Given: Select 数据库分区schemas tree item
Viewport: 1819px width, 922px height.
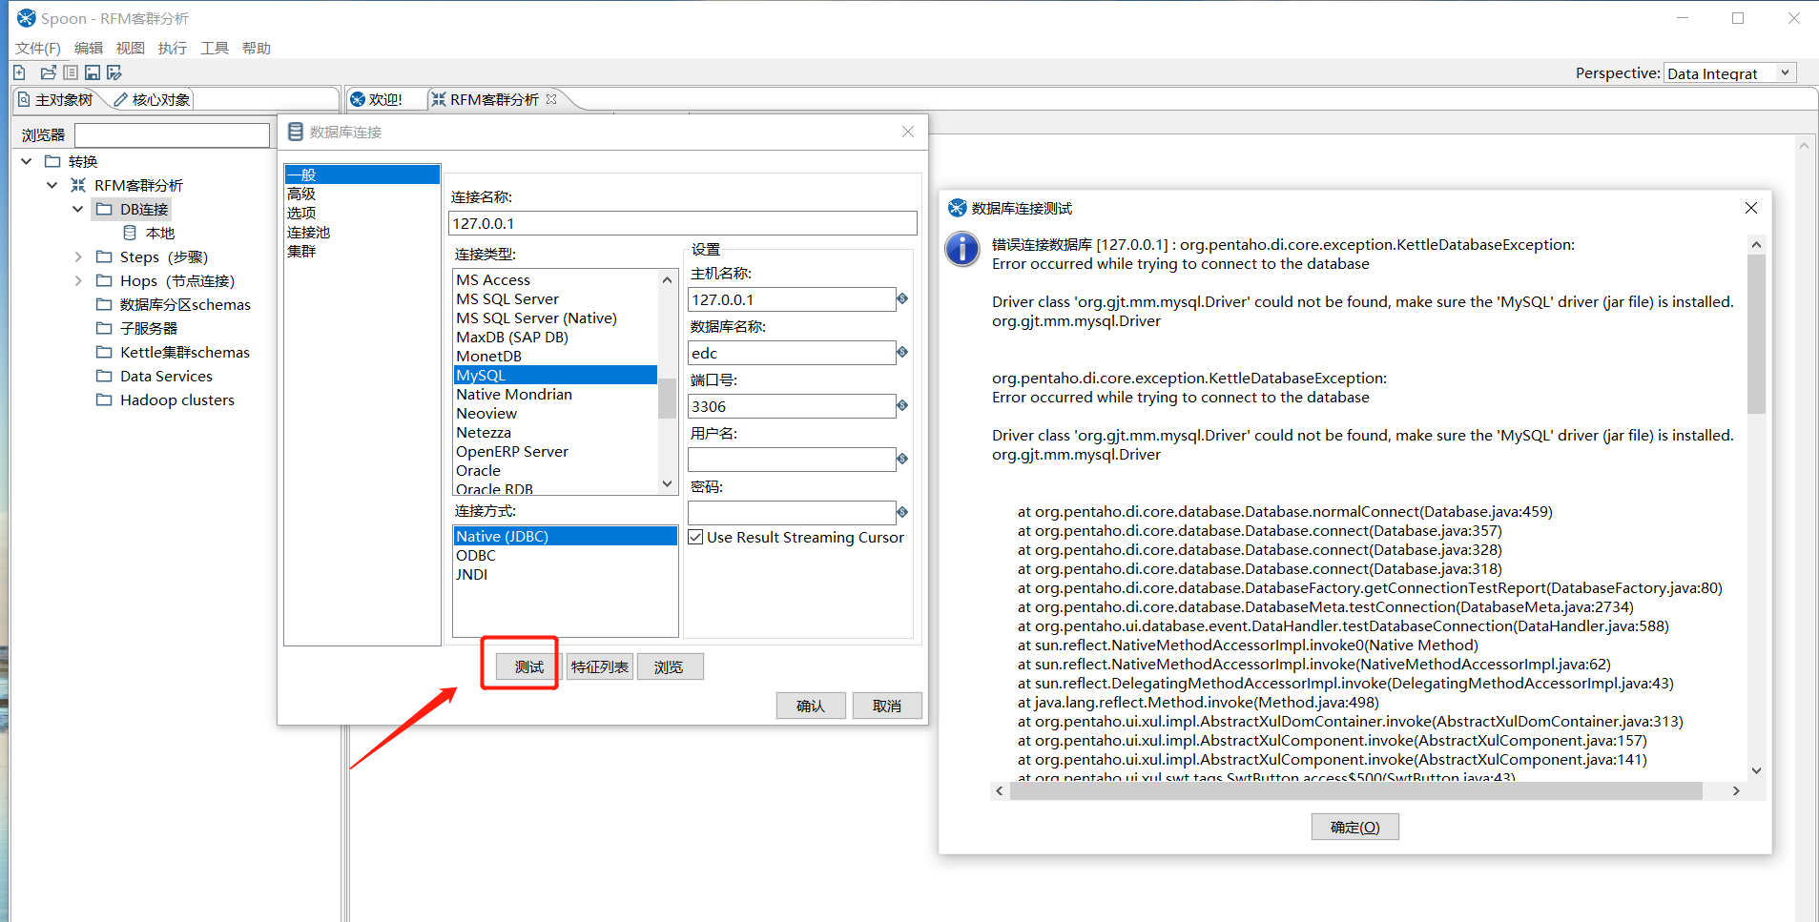Looking at the screenshot, I should [185, 304].
